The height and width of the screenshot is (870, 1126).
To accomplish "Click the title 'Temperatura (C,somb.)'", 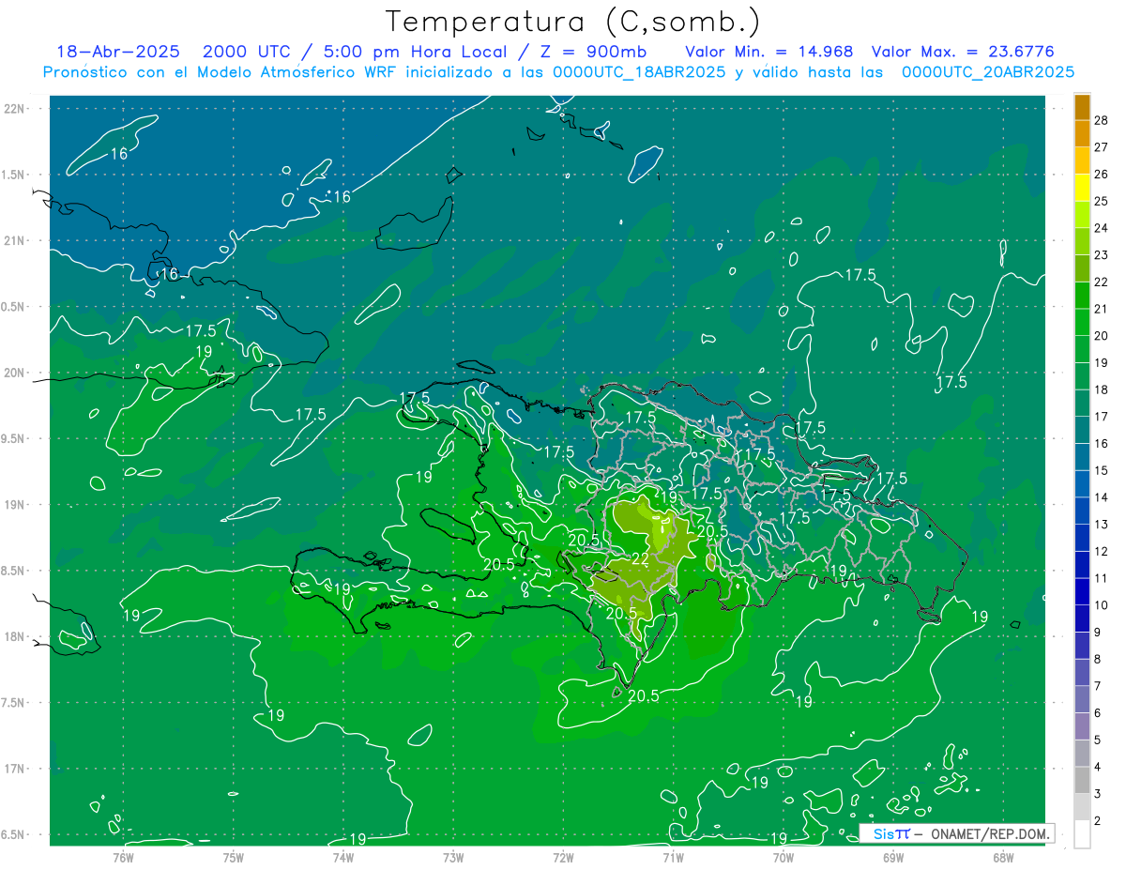I will (x=573, y=22).
